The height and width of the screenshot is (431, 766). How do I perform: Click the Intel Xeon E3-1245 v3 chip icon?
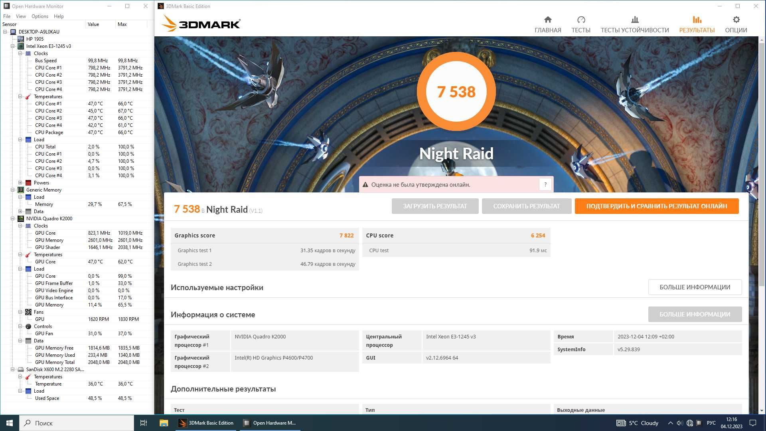21,46
